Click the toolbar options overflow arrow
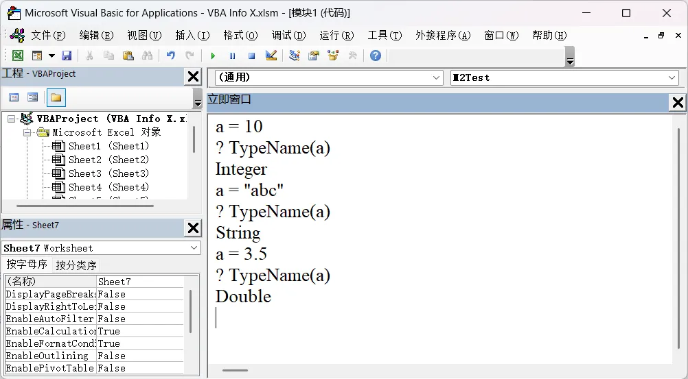 click(x=569, y=57)
